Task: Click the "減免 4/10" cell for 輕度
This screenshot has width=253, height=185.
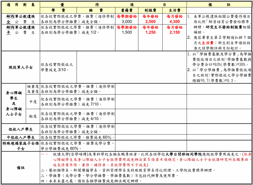Action: (78, 116)
